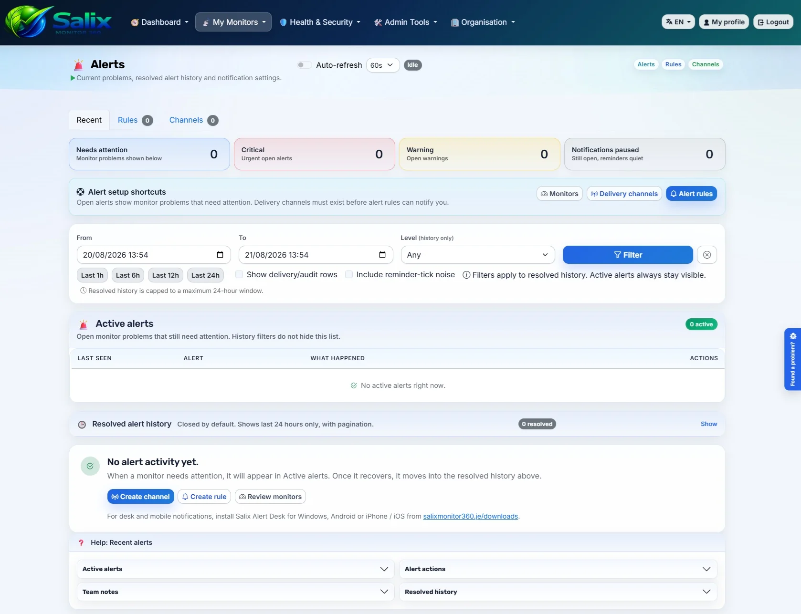Expand the Resolved history help section
This screenshot has height=614, width=801.
[x=558, y=592]
